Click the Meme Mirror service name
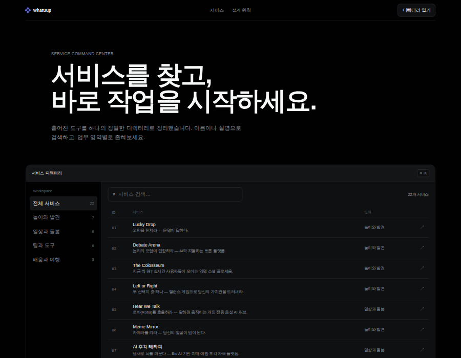The image size is (461, 358). 145,327
